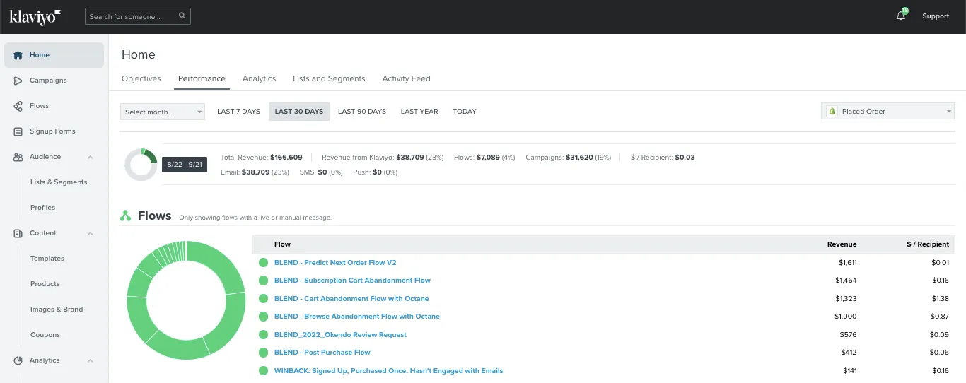Click the $ / Recipient column header
The width and height of the screenshot is (966, 383).
(928, 244)
